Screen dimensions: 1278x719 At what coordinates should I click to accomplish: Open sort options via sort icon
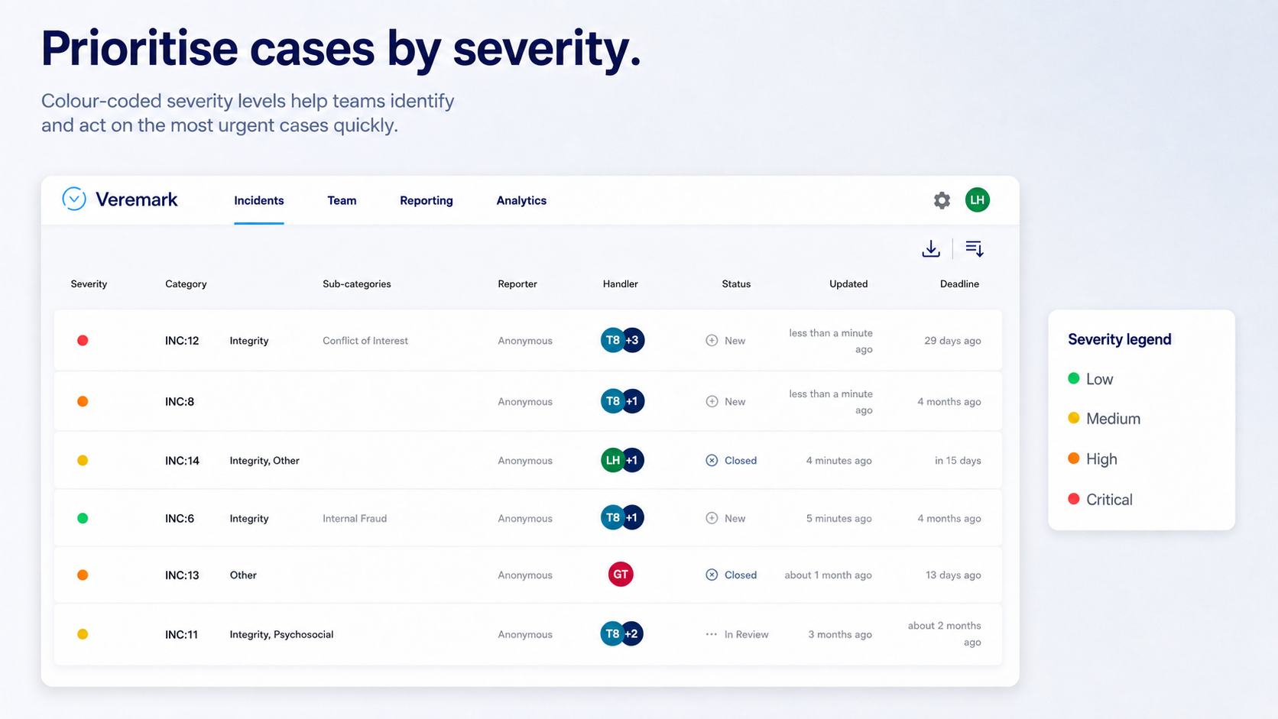pos(974,248)
